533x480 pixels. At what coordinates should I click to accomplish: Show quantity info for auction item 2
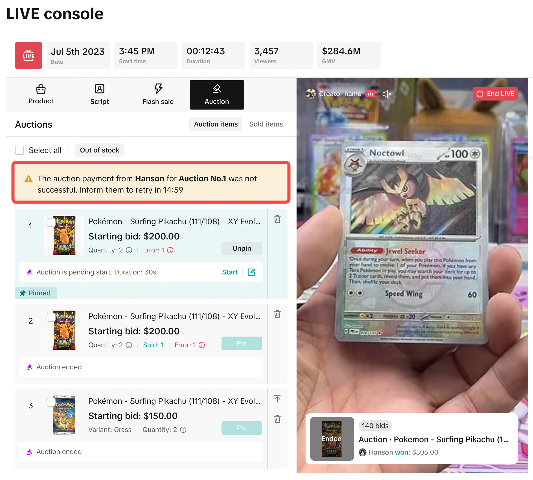click(x=129, y=345)
